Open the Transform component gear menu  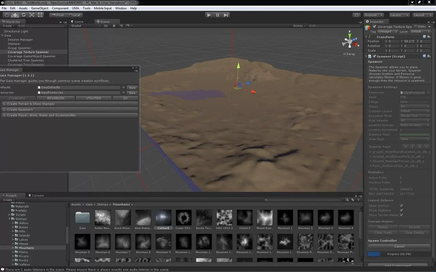pos(429,37)
